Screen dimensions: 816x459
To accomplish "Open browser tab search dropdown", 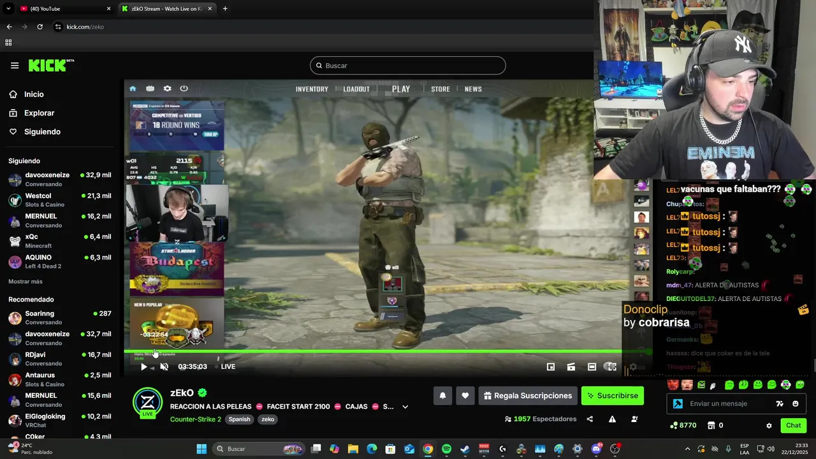I will click(8, 9).
